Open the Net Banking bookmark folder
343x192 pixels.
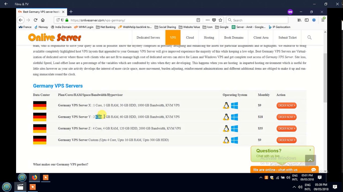pos(106,27)
